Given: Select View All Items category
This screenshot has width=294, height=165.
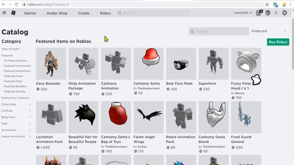Looking at the screenshot, I should tap(11, 49).
